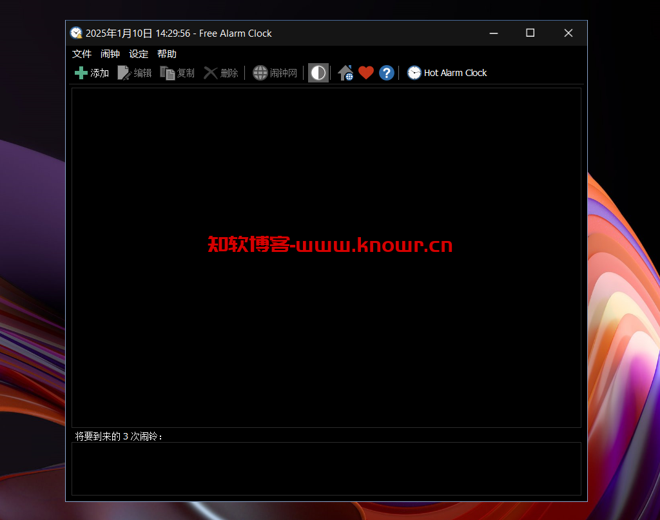Toggle the dark theme contrast button
The height and width of the screenshot is (520, 660).
[318, 73]
